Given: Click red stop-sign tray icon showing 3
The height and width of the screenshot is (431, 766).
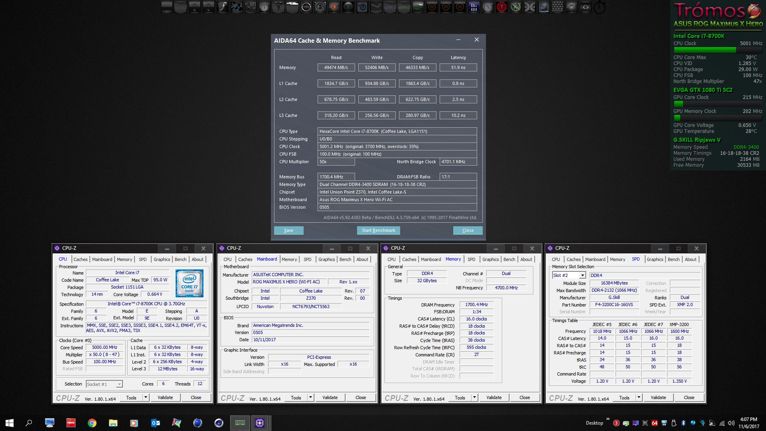Looking at the screenshot, I should point(616,423).
